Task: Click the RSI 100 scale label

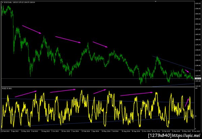Action: [196, 88]
